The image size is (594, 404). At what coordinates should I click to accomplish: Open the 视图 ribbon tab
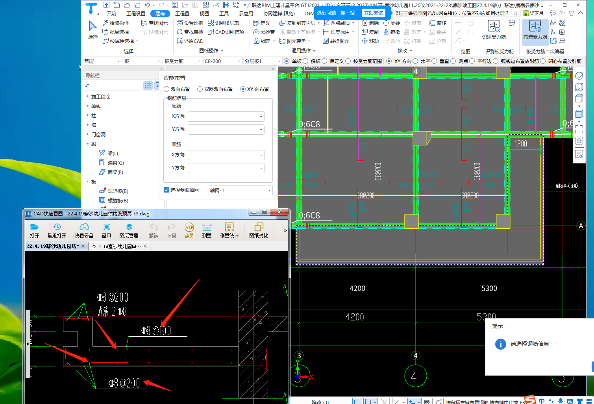point(204,13)
